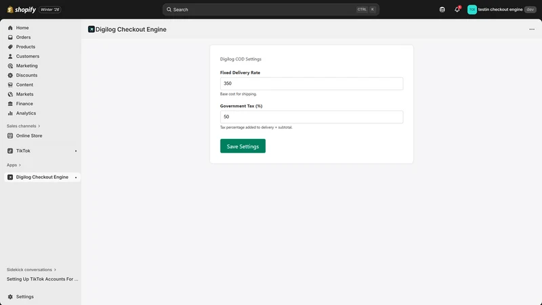Click the Save Settings button
The image size is (542, 305).
243,146
